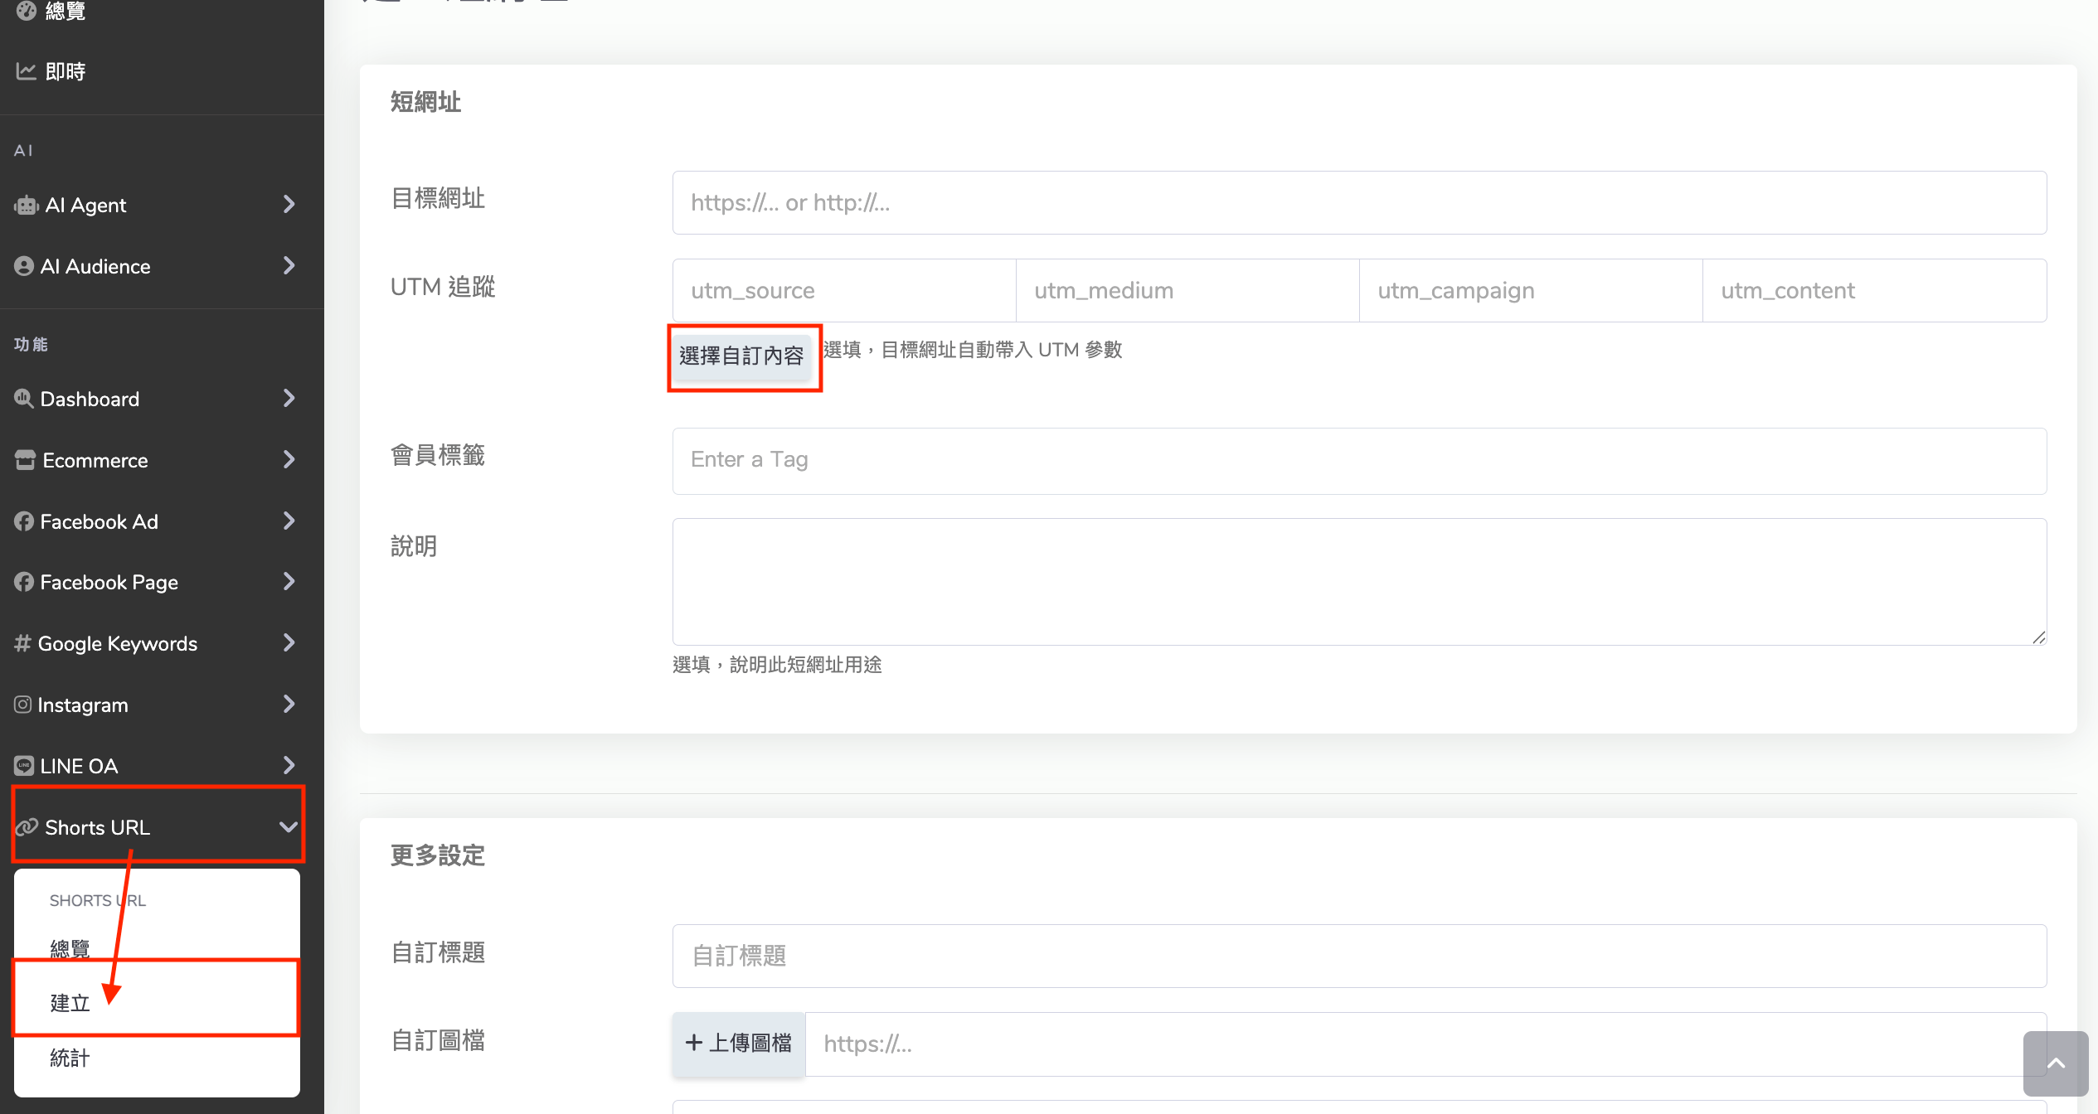2098x1114 pixels.
Task: Click the AI Audience user icon
Action: pyautogui.click(x=24, y=266)
